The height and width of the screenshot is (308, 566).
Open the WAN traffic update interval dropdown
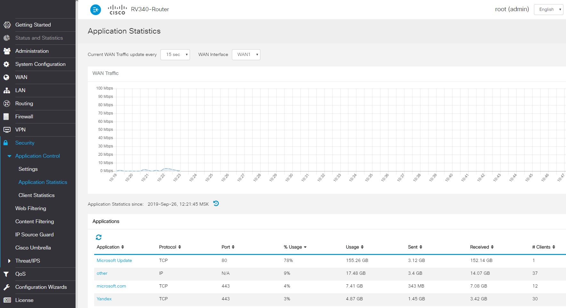point(175,55)
